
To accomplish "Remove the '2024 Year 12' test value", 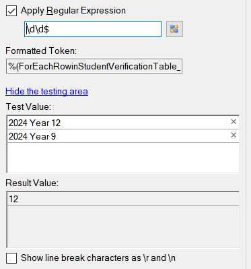I will [x=234, y=122].
